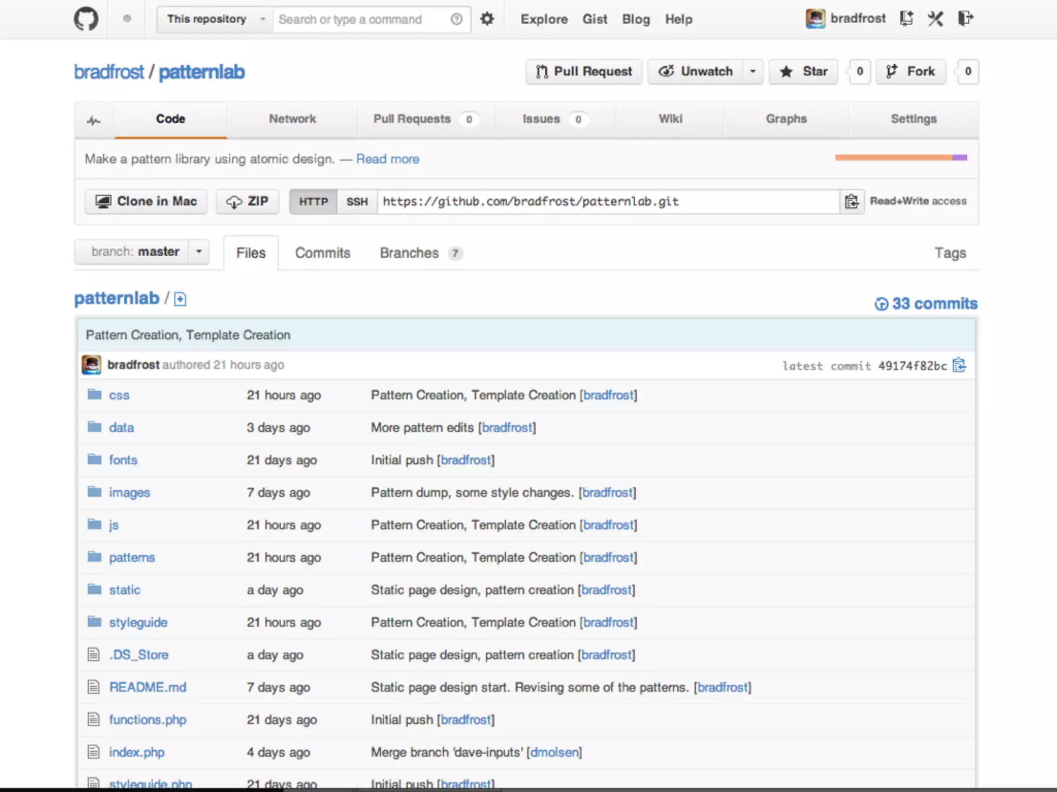The image size is (1057, 792).
Task: Click the GitHub Octocat logo
Action: (x=86, y=20)
